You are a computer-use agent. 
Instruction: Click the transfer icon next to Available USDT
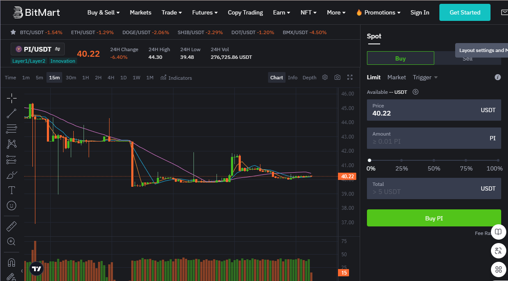point(416,92)
